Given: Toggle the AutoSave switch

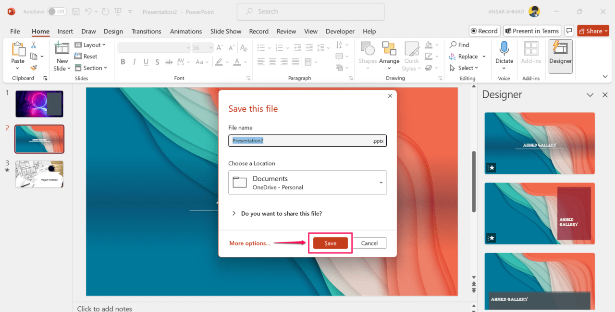Looking at the screenshot, I should tap(57, 12).
